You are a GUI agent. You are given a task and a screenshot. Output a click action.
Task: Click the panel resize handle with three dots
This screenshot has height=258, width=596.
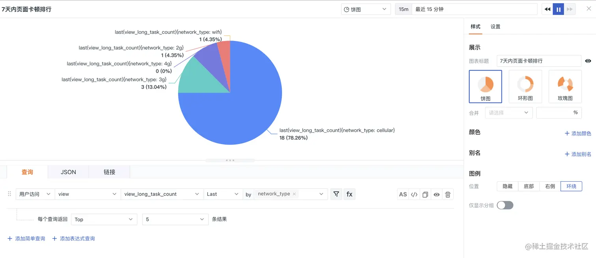pyautogui.click(x=230, y=160)
